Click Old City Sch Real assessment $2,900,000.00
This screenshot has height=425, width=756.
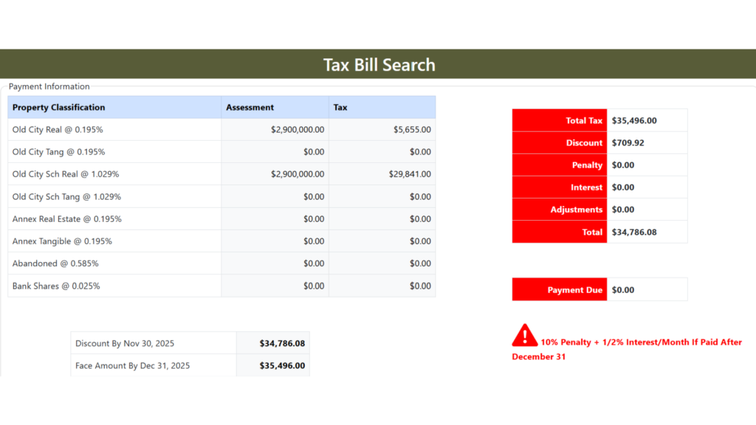pyautogui.click(x=298, y=174)
